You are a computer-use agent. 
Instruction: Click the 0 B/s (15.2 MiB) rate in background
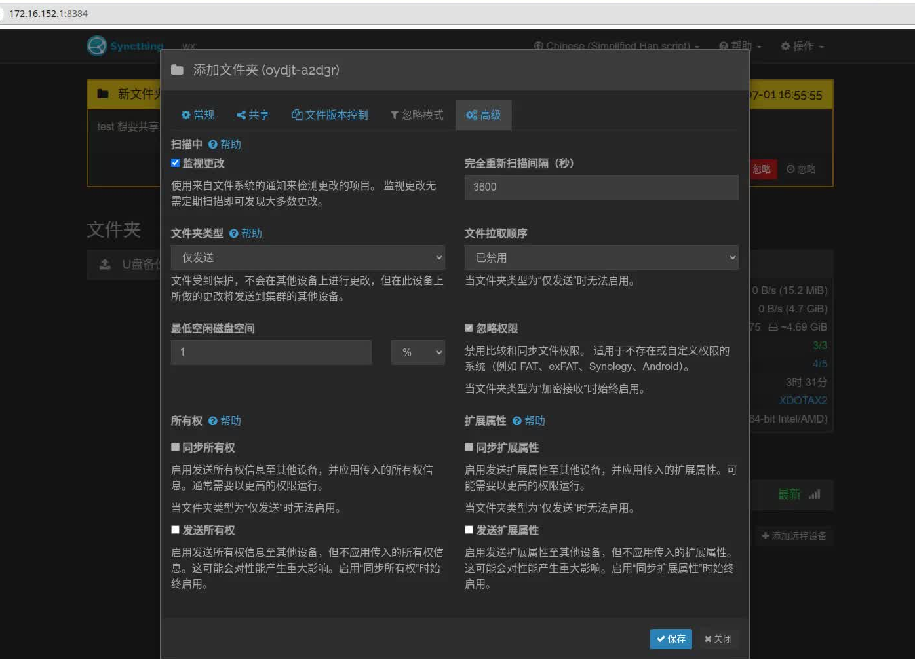[x=790, y=290]
